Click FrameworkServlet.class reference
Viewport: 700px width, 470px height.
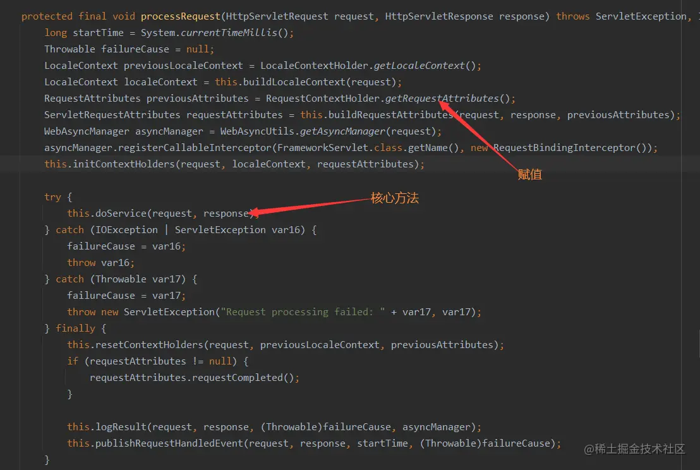pos(340,148)
